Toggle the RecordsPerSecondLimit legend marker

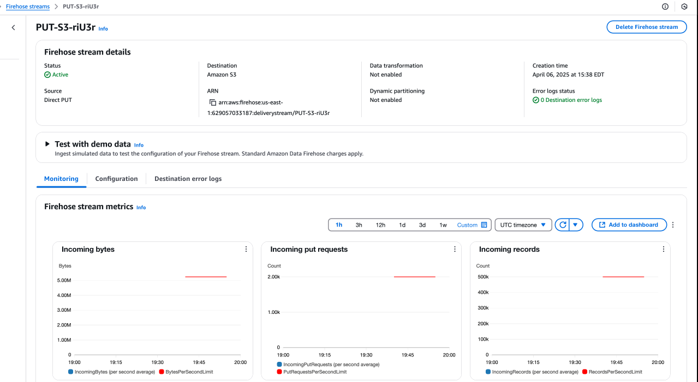click(584, 372)
